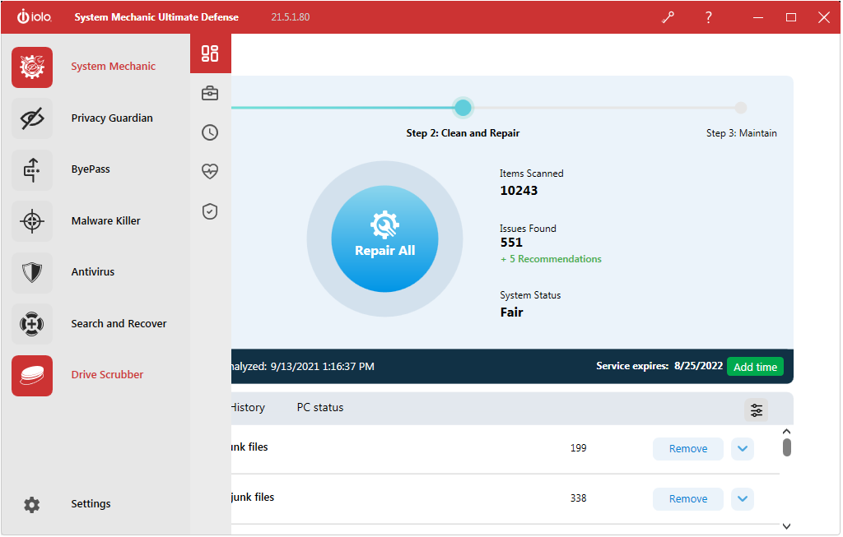This screenshot has width=843, height=537.
Task: Open the ByePass icon
Action: point(32,169)
